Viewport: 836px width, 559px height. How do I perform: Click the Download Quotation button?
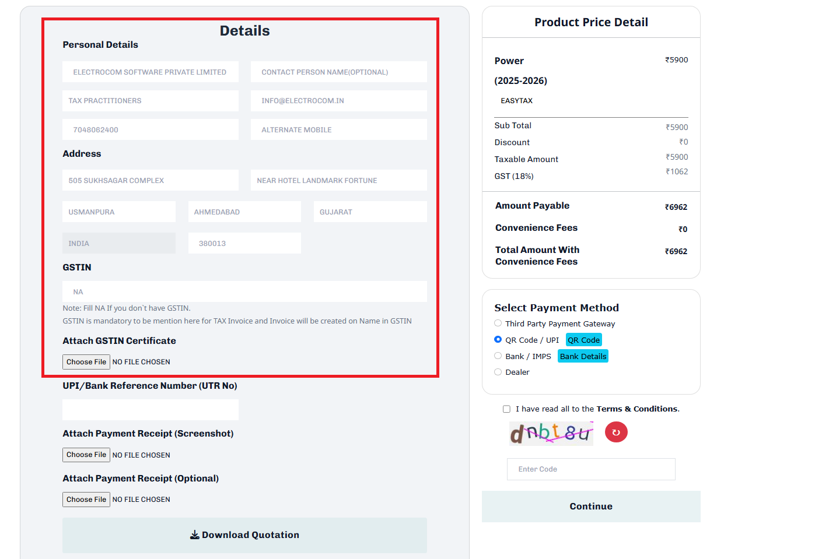244,535
